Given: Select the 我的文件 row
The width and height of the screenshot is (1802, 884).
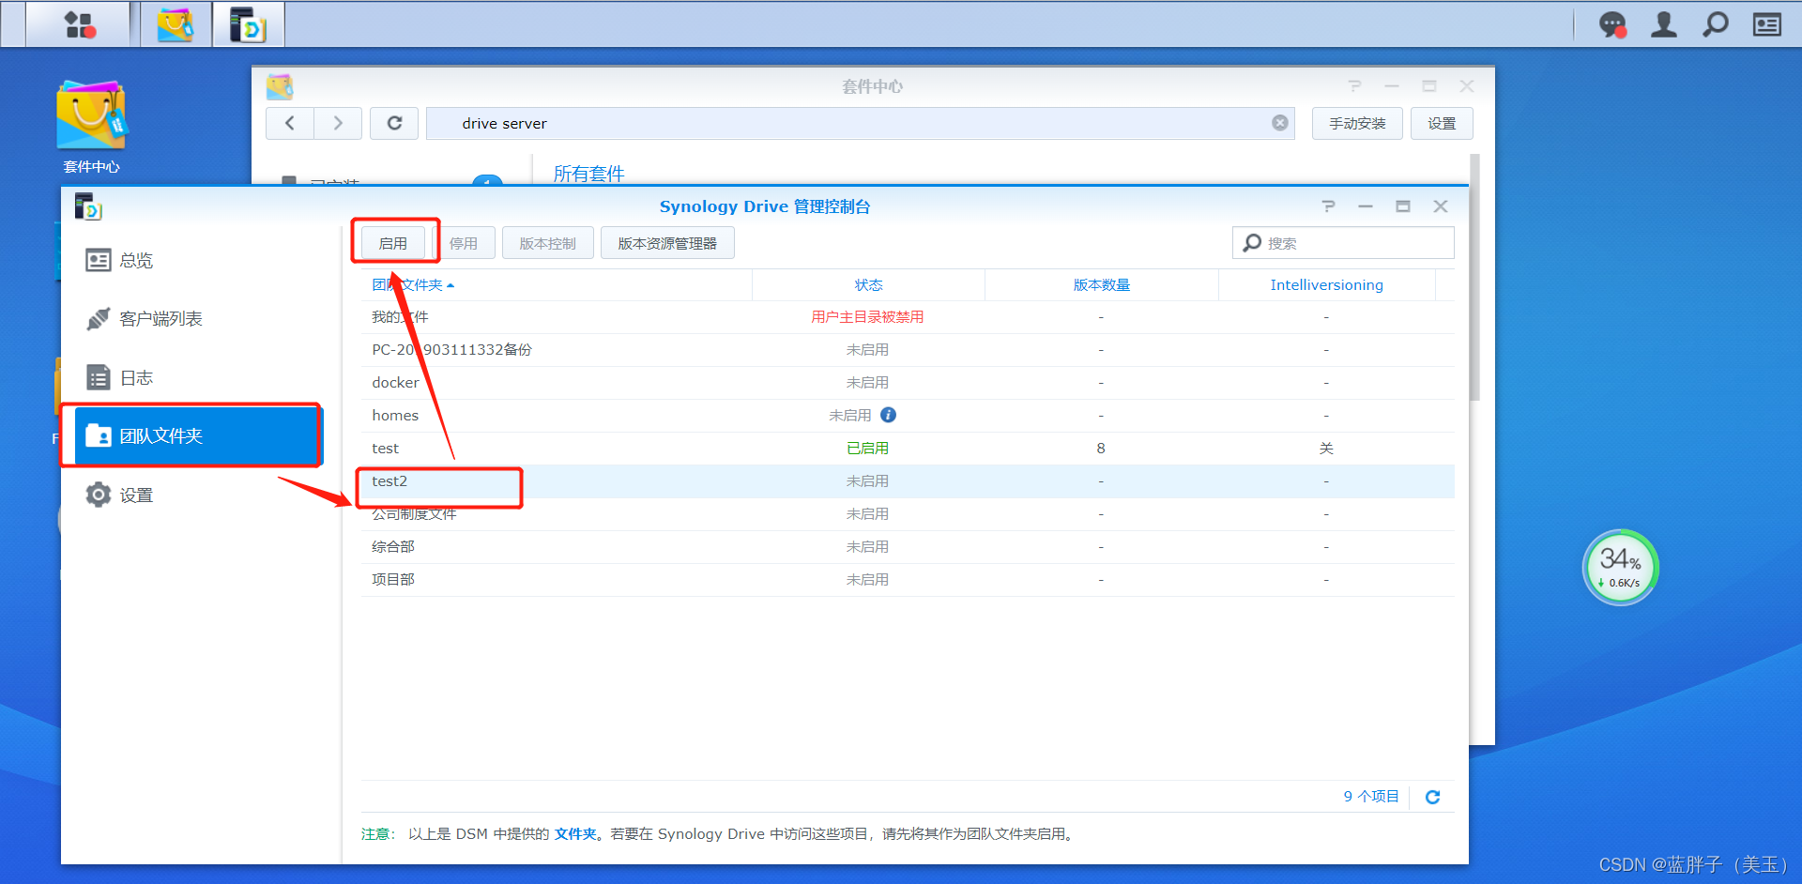Looking at the screenshot, I should click(x=908, y=317).
